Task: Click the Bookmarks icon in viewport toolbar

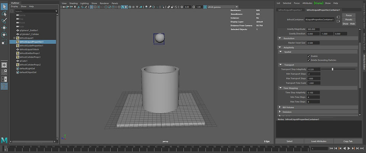Action: coord(75,7)
